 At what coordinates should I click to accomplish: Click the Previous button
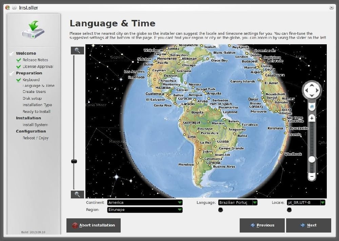262,225
